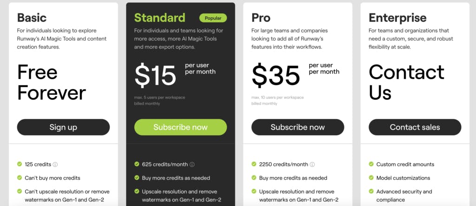Viewport: 476px width, 206px height.
Task: Click info icon beside 2250 credits/month
Action: 312,164
